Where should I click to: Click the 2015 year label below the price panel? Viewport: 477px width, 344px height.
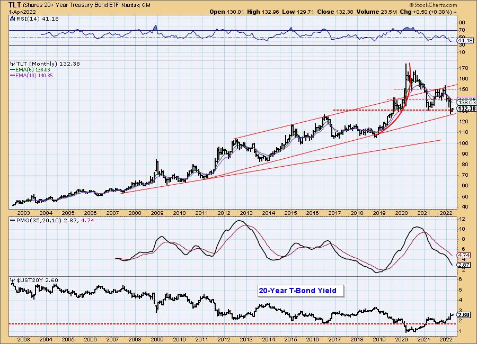pyautogui.click(x=290, y=213)
